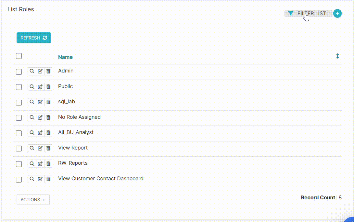Viewport: 354px width, 222px height.
Task: Edit the Public role via pencil icon
Action: (x=40, y=87)
